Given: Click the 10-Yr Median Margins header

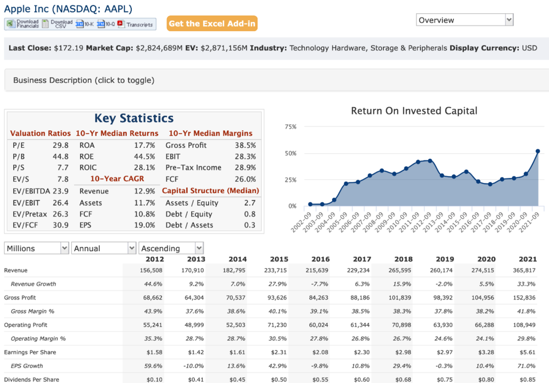Looking at the screenshot, I should [210, 133].
